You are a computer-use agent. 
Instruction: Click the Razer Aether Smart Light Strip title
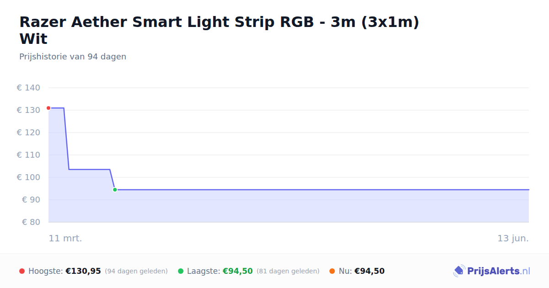pos(219,30)
